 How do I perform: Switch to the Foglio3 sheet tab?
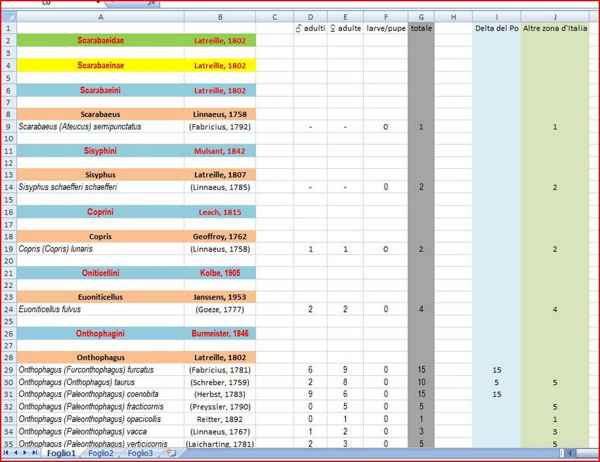coord(140,453)
